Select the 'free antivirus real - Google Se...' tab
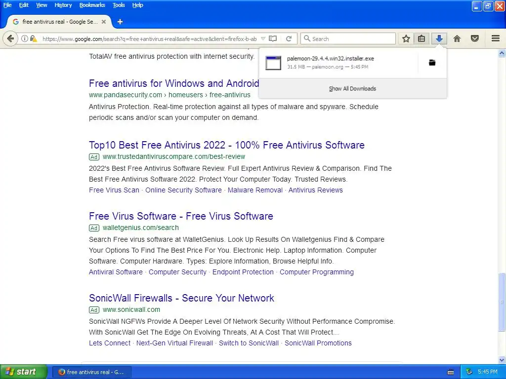 click(x=59, y=22)
